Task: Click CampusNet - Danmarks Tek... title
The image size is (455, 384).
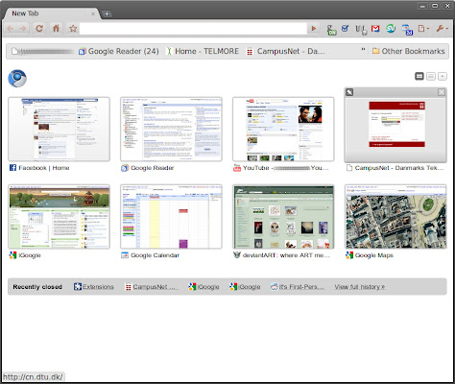Action: point(399,168)
